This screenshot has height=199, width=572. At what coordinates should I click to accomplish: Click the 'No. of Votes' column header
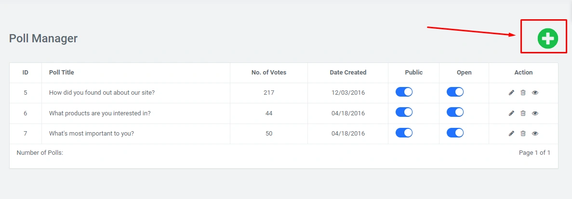click(269, 73)
